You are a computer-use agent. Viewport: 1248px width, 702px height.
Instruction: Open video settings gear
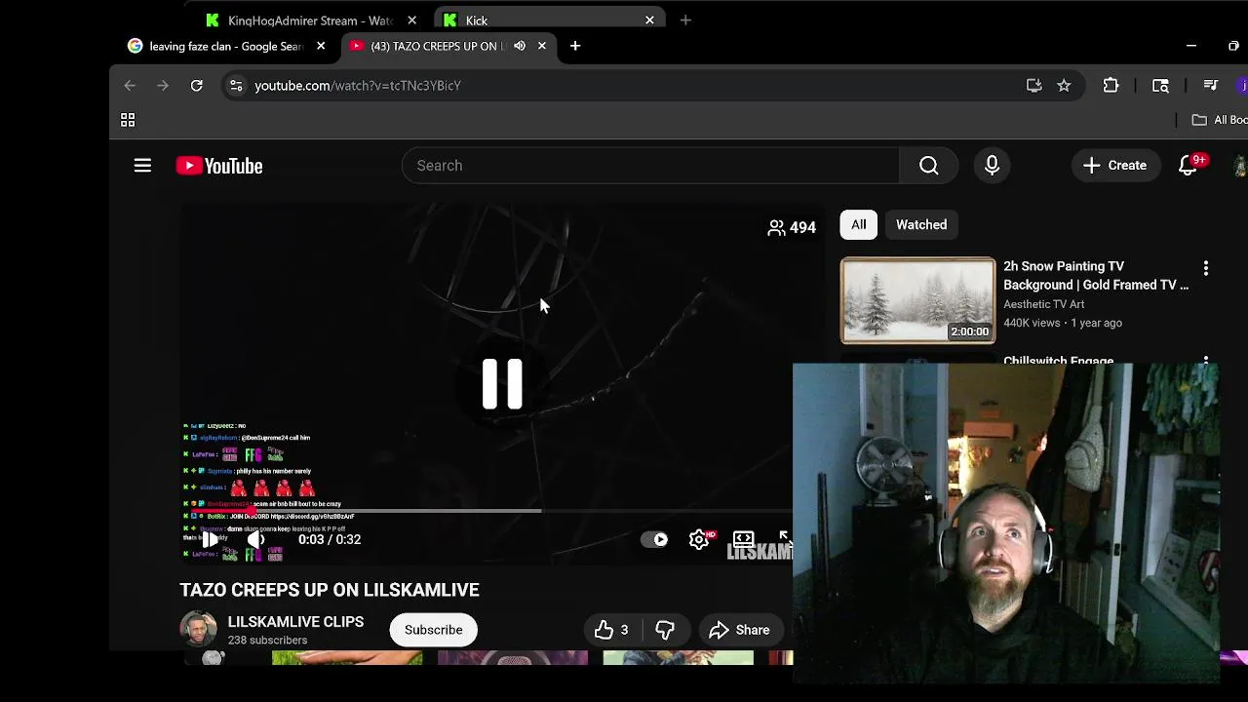click(x=699, y=539)
